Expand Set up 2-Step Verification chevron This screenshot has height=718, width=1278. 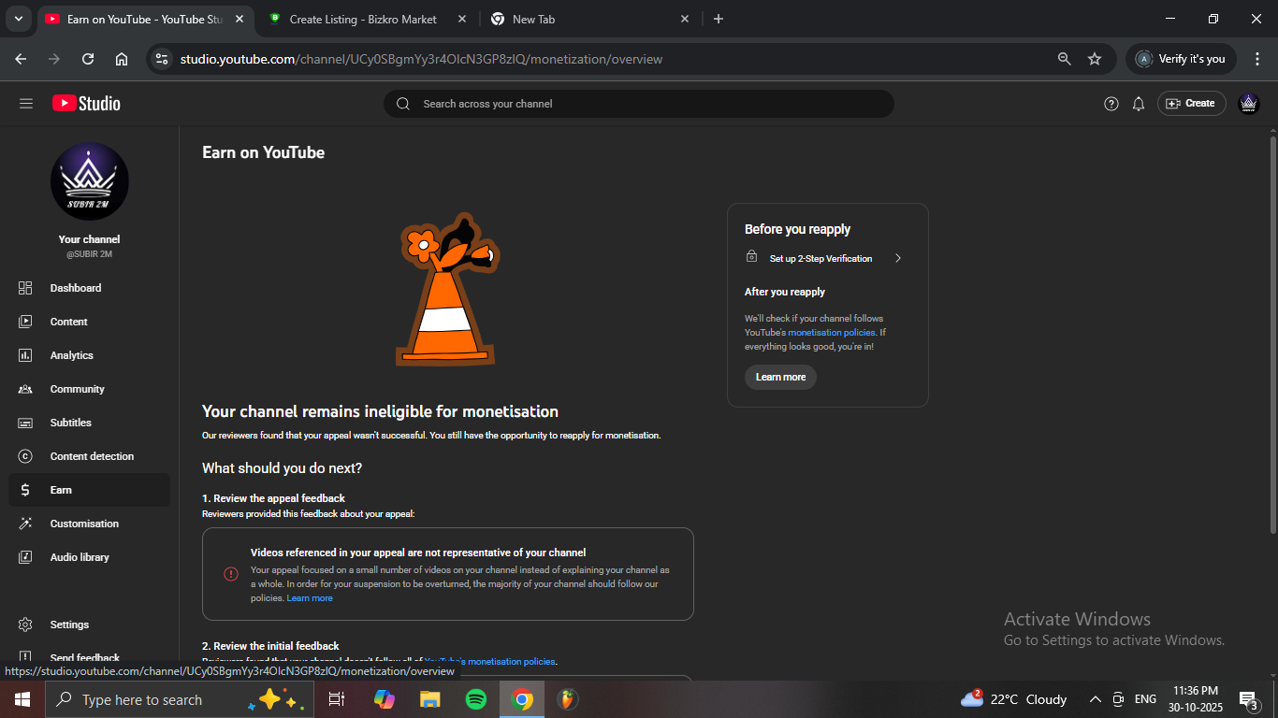(897, 259)
